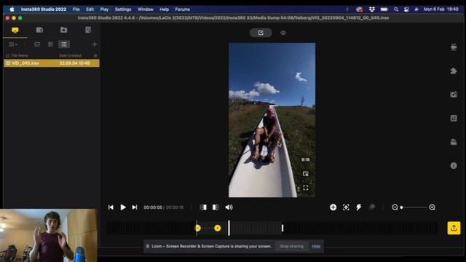Open the stabilization panel icon
The width and height of the screenshot is (466, 262).
(454, 47)
